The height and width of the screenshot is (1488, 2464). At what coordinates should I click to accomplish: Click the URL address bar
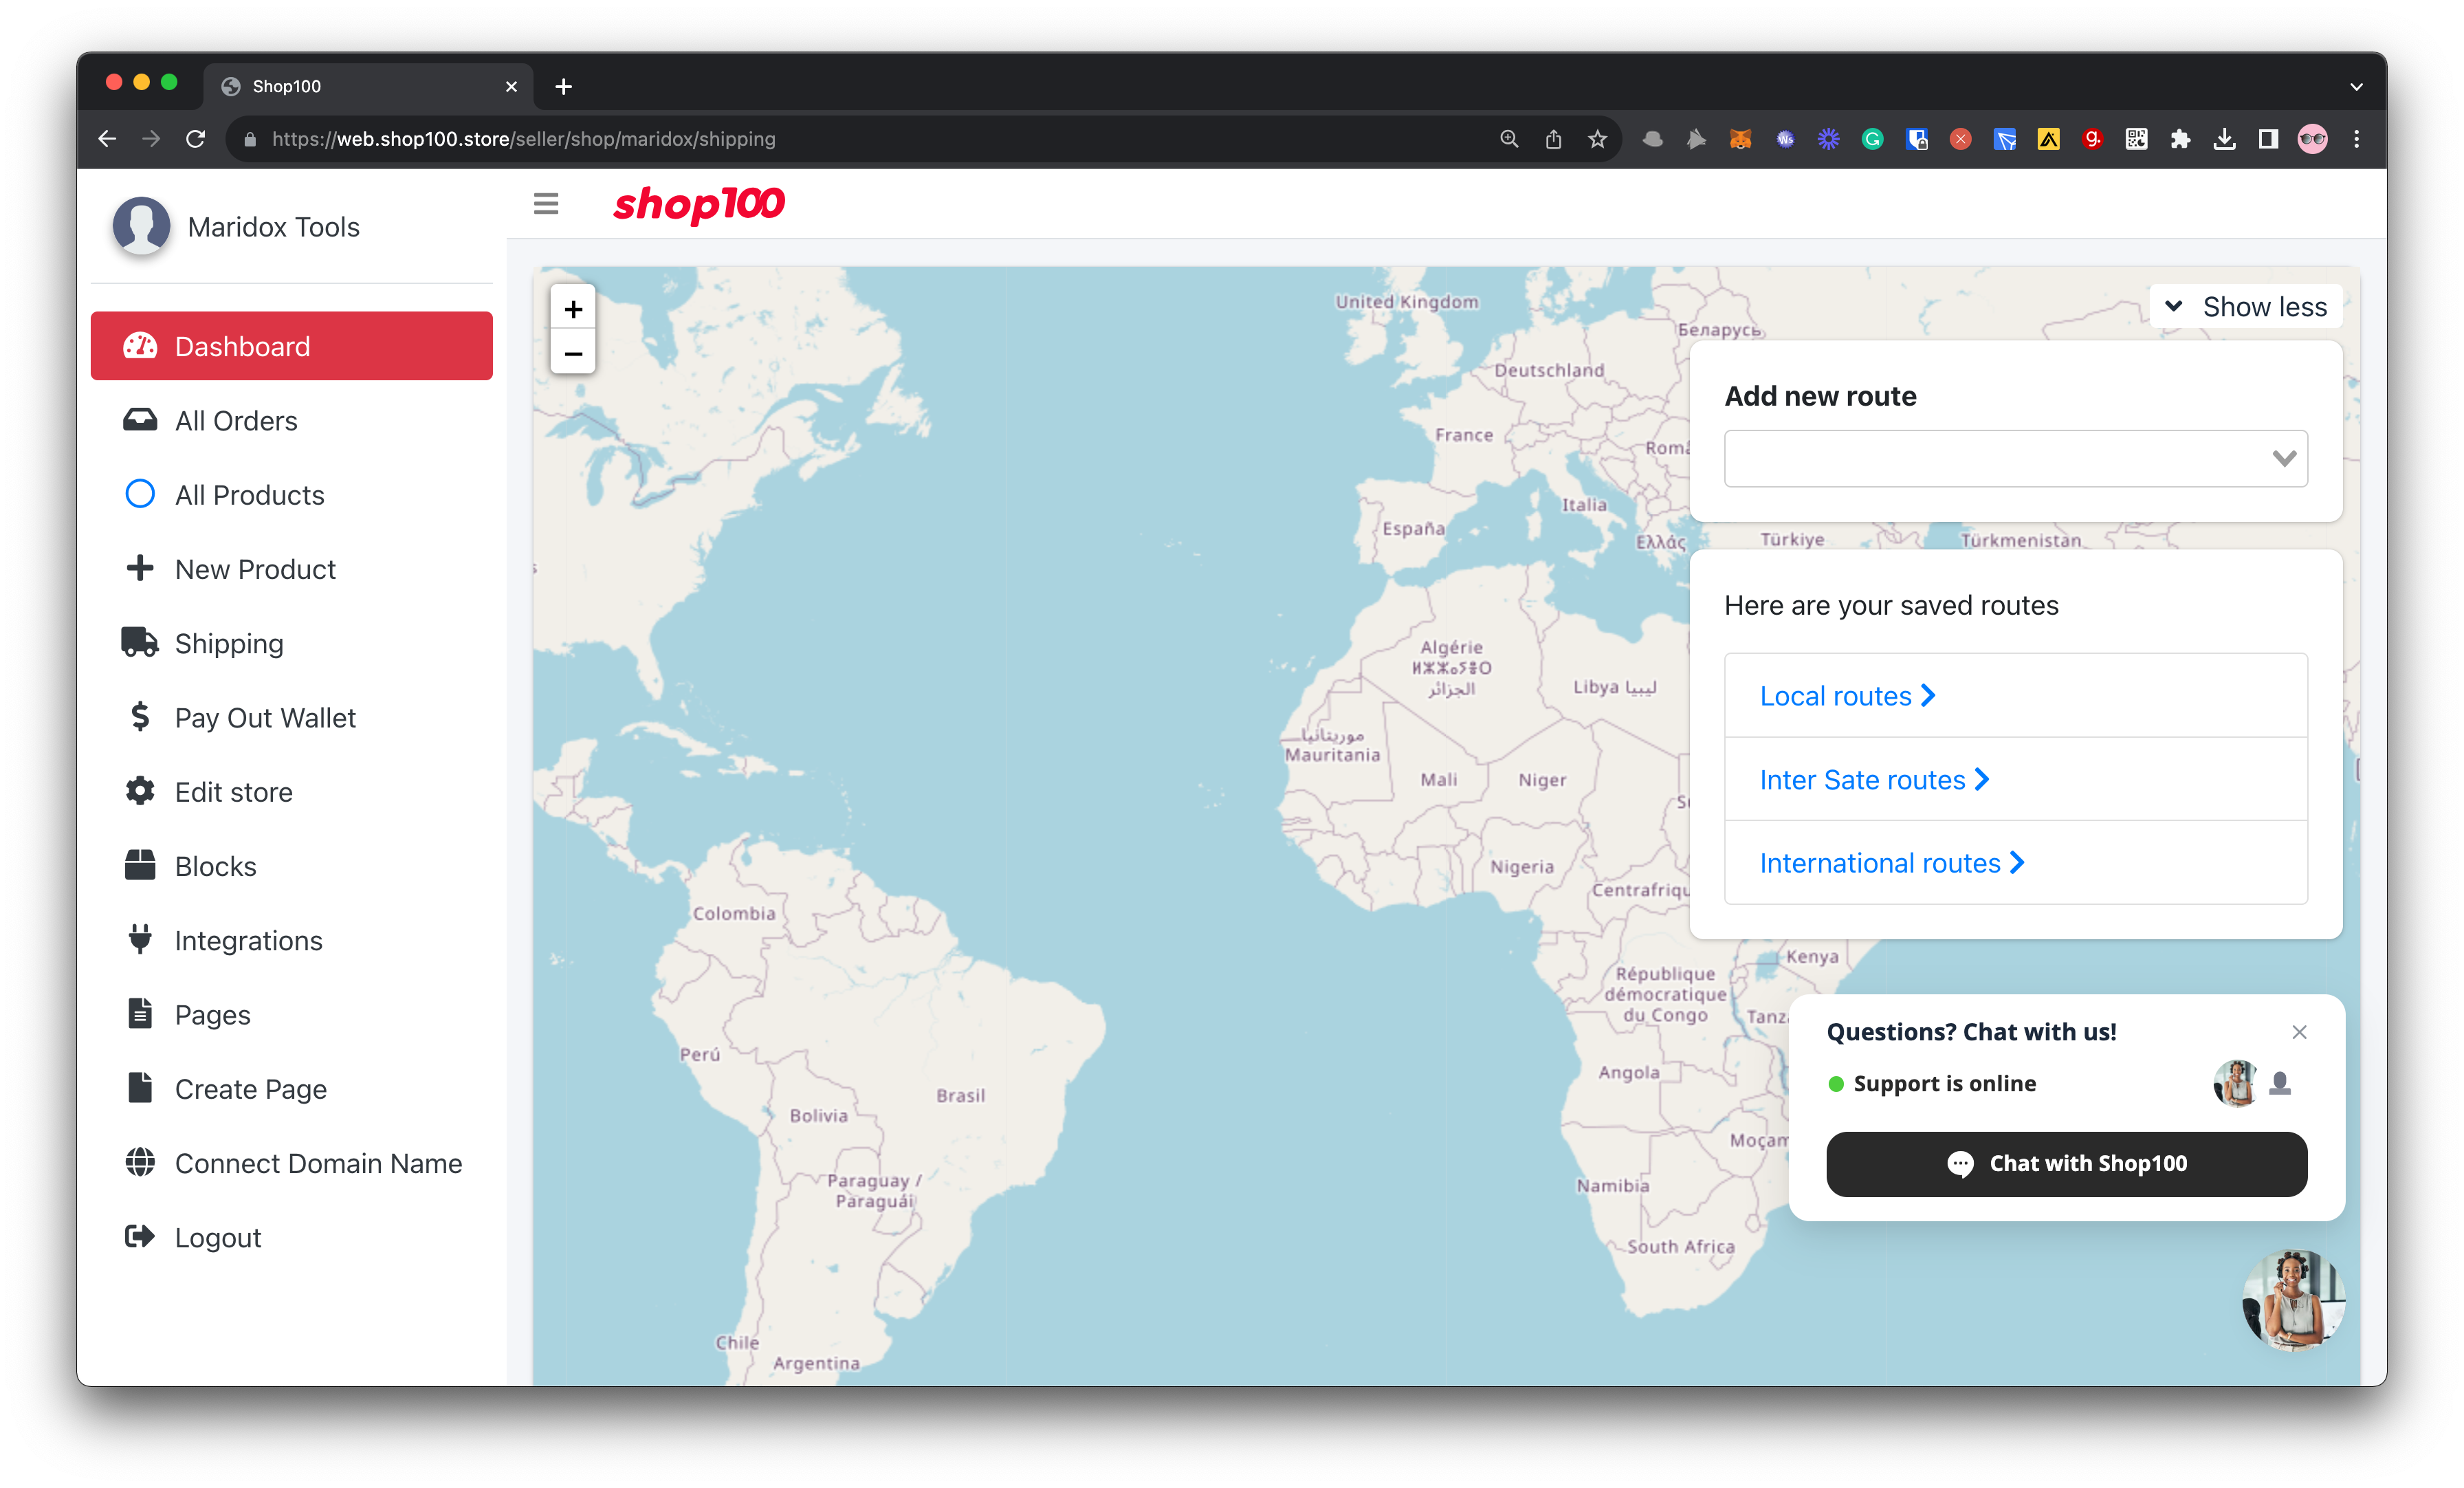point(860,139)
